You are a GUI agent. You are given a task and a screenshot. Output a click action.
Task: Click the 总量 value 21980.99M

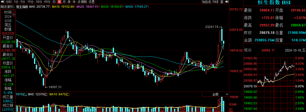[x=297, y=33]
